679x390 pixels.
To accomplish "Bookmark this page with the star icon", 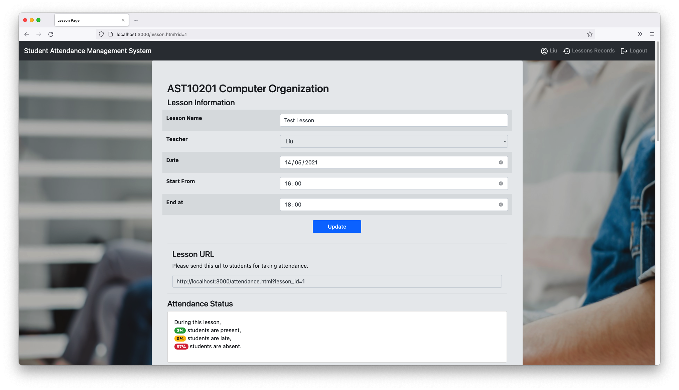I will tap(589, 34).
